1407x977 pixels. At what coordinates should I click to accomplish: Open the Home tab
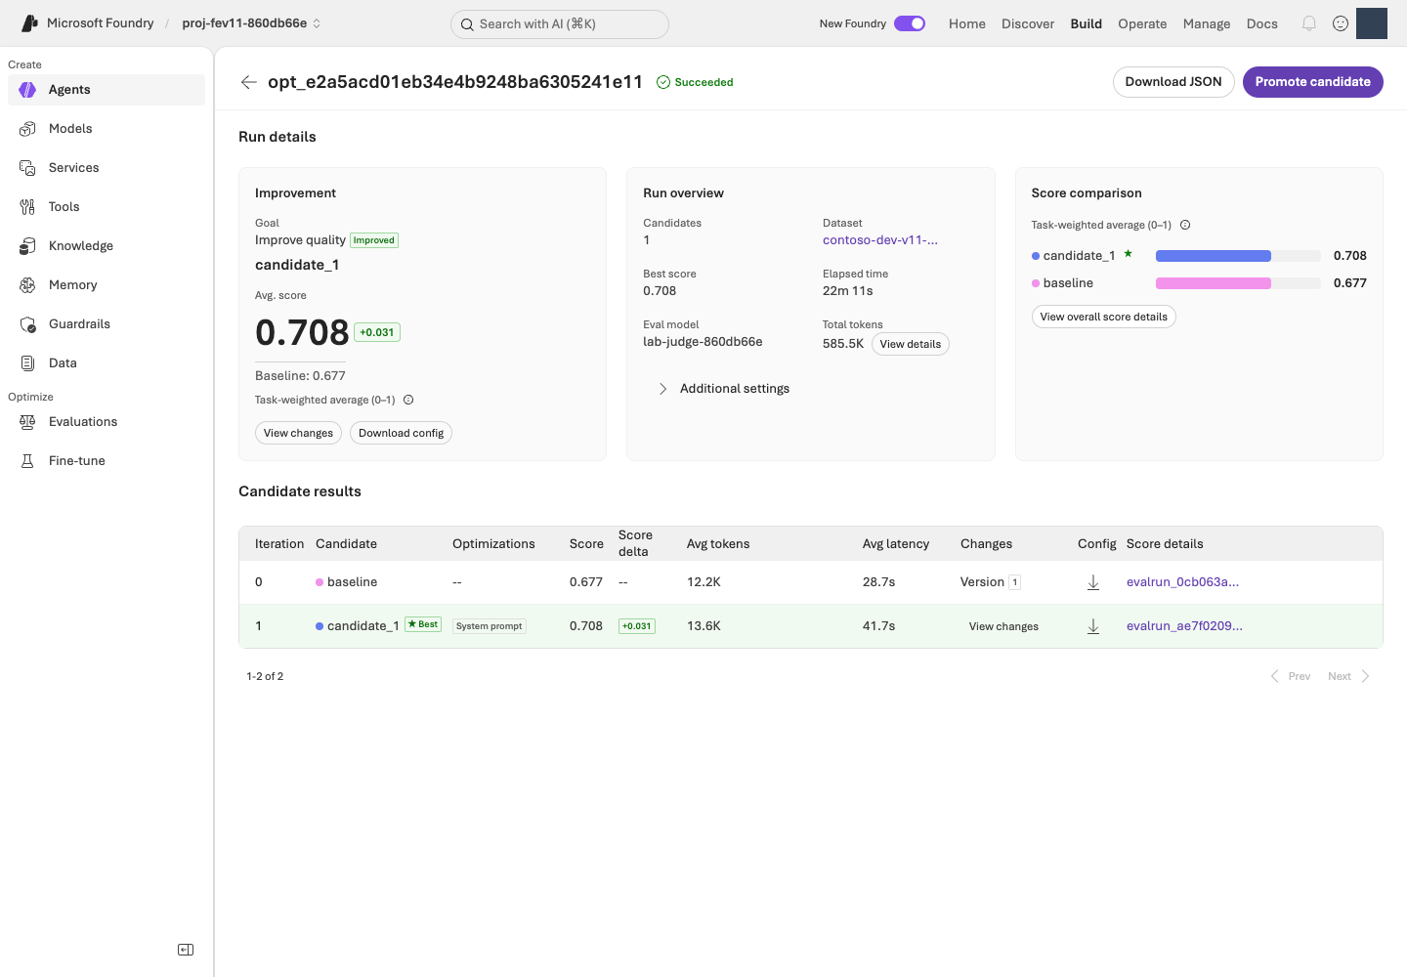click(x=967, y=23)
